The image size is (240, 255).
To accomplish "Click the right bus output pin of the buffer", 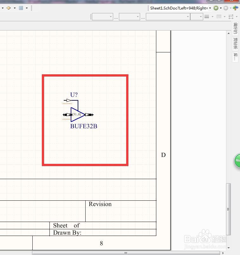I will (89, 115).
